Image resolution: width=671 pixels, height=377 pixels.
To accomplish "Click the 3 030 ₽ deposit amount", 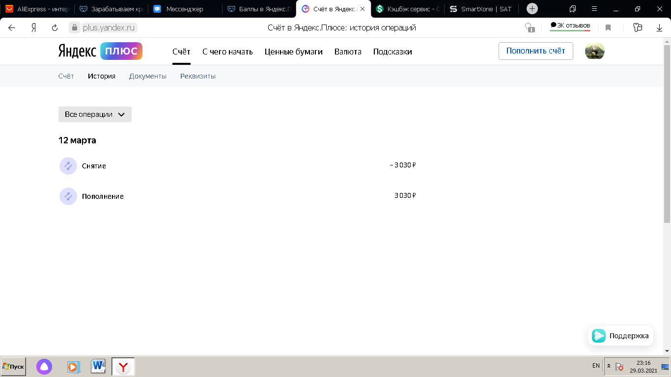I will (x=405, y=195).
